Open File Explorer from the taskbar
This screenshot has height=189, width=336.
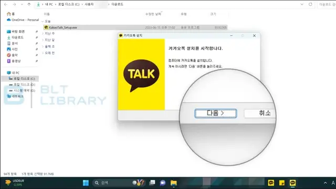coord(174,183)
